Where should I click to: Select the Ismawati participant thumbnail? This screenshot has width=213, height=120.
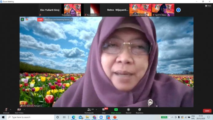point(140,10)
